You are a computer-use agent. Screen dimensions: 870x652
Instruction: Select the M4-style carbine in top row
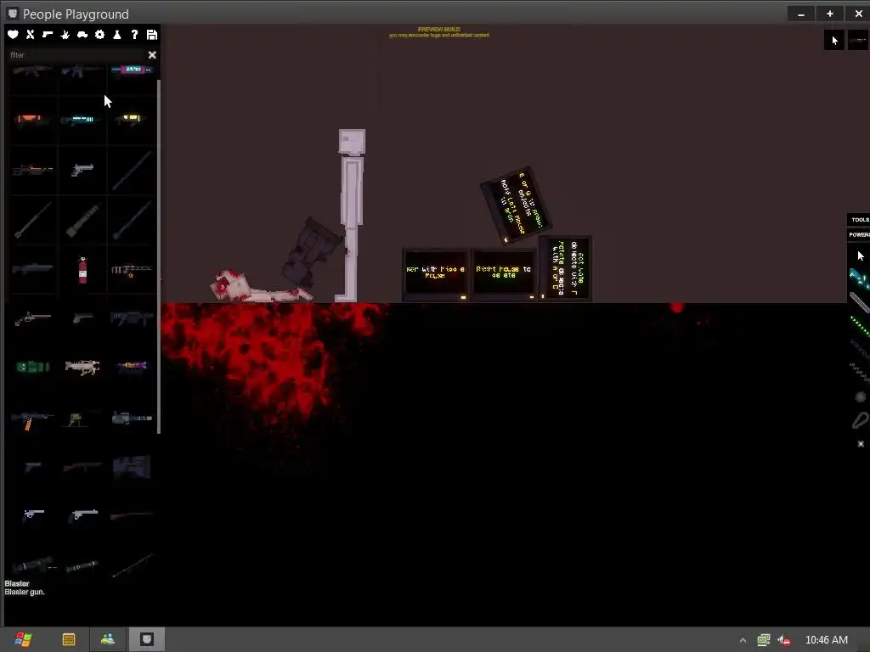tap(82, 70)
